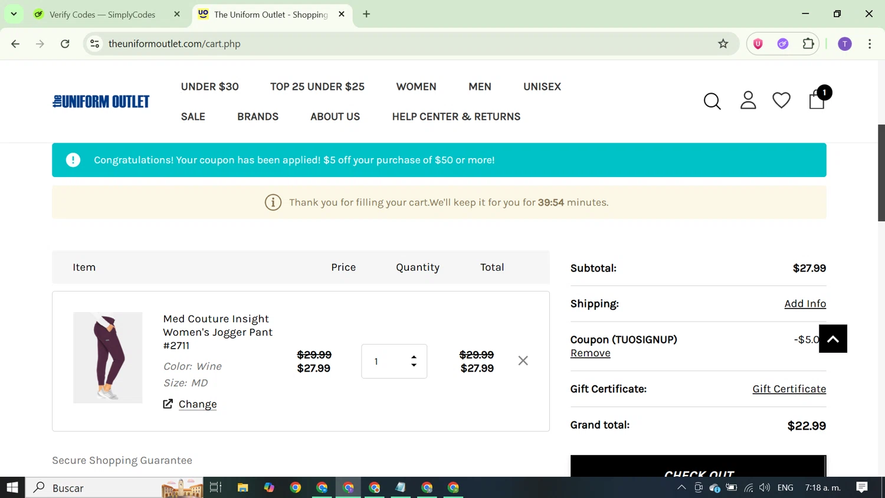This screenshot has height=498, width=885.
Task: Click the address bar URL
Action: [x=175, y=44]
